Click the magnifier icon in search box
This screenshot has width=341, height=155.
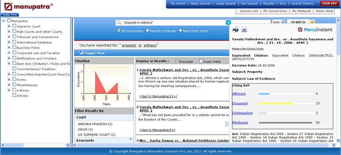(119, 22)
